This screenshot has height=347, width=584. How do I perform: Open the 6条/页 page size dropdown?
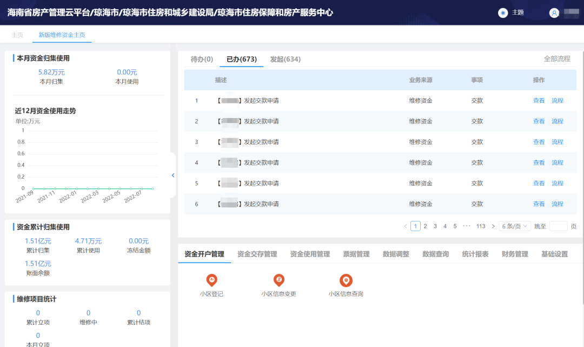[x=514, y=226]
